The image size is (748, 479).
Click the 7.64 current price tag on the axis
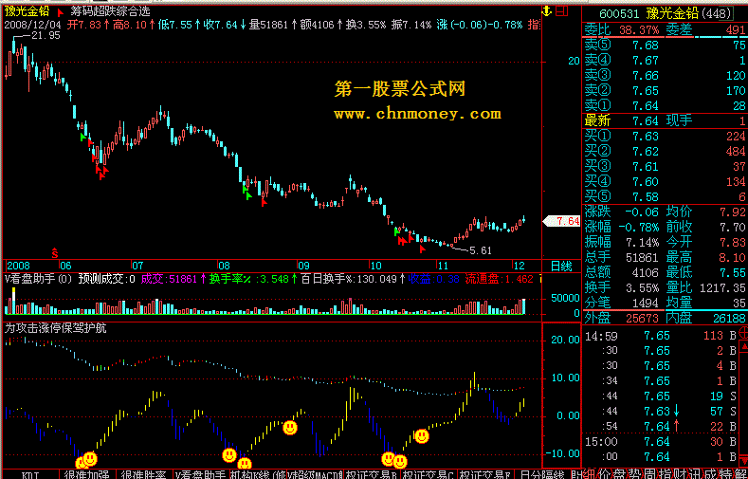(x=562, y=221)
